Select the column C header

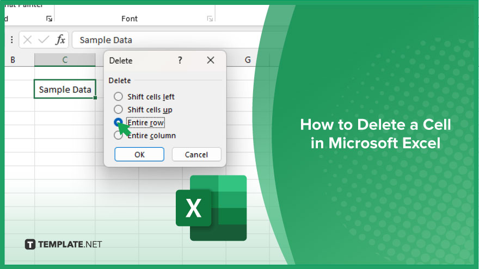[65, 60]
